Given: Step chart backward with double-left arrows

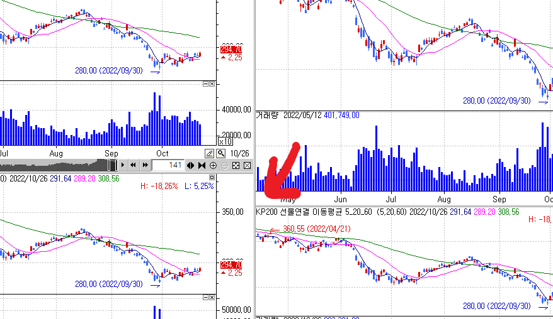Looking at the screenshot, I should pyautogui.click(x=133, y=165).
